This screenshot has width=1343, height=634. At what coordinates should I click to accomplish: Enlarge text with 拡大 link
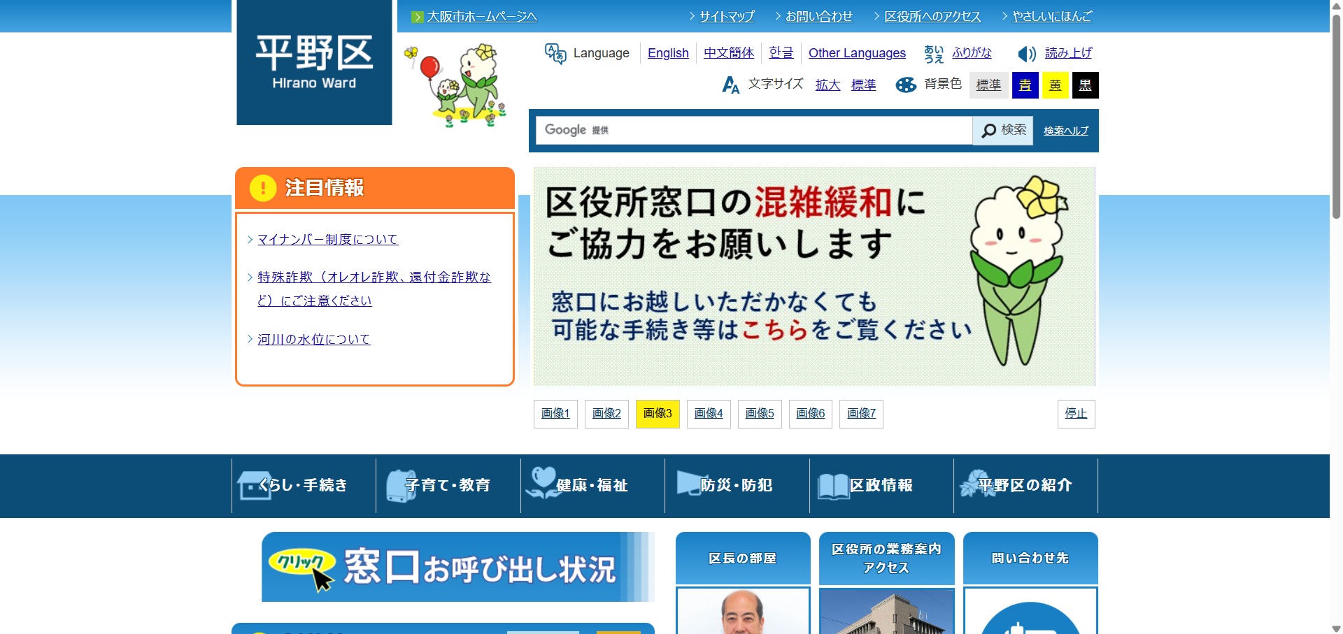(x=827, y=85)
